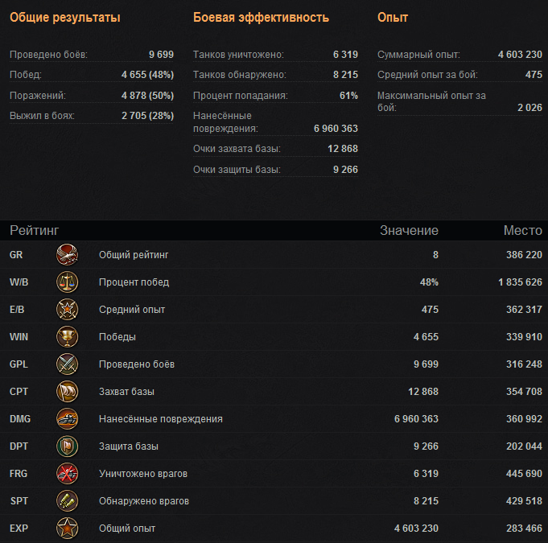Select the total experience red star icon
The height and width of the screenshot is (543, 548).
coord(67,528)
